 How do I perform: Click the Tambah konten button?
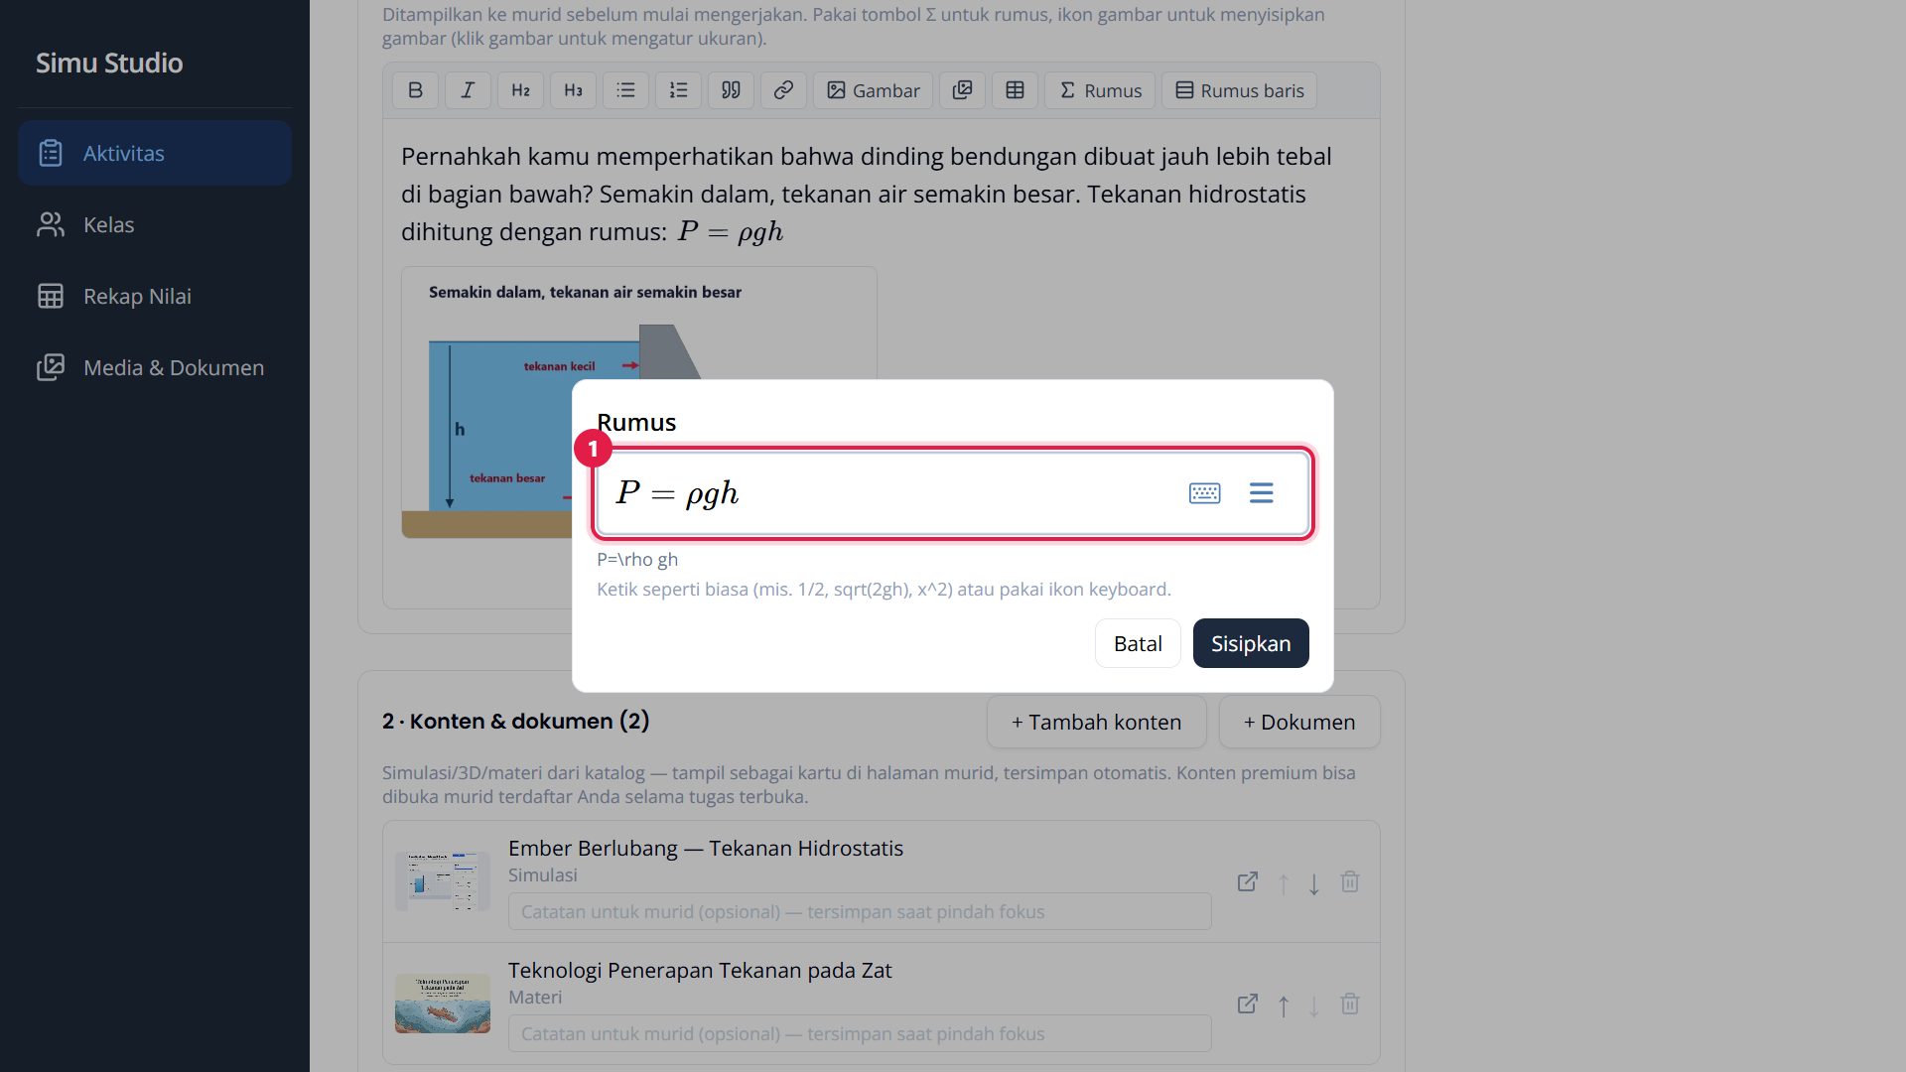[x=1096, y=723]
